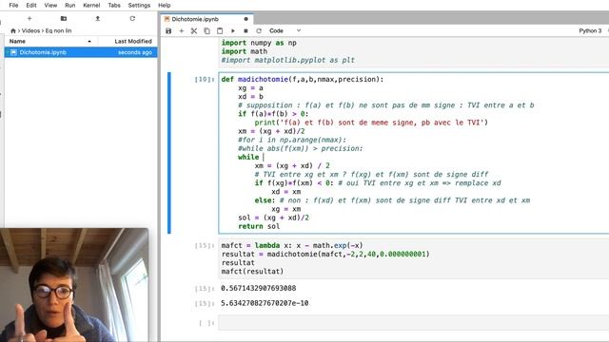
Task: Click the 'def madichotomie' line
Action: click(303, 79)
